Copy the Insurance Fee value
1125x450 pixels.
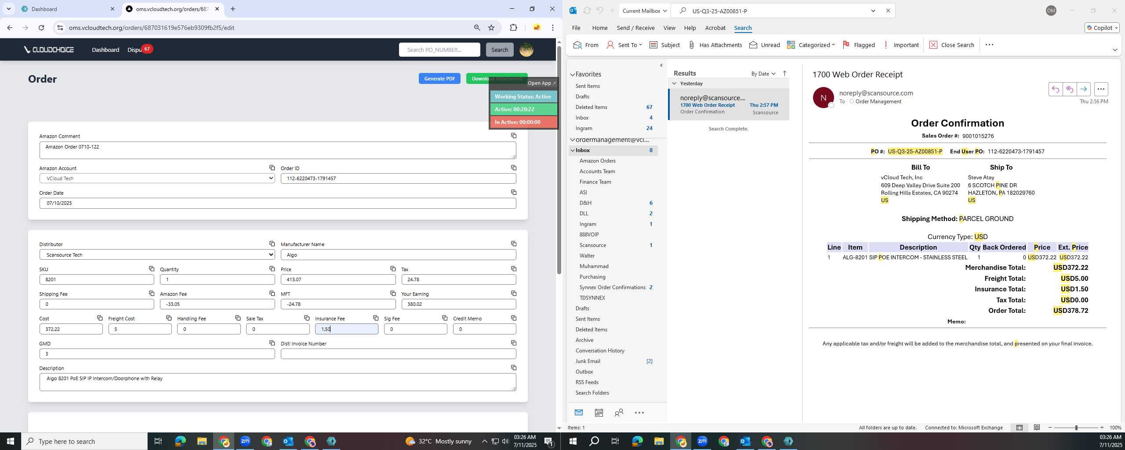click(x=376, y=318)
